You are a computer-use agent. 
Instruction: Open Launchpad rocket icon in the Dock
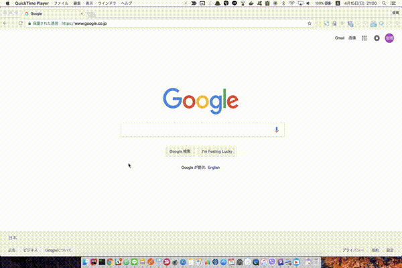(x=175, y=262)
